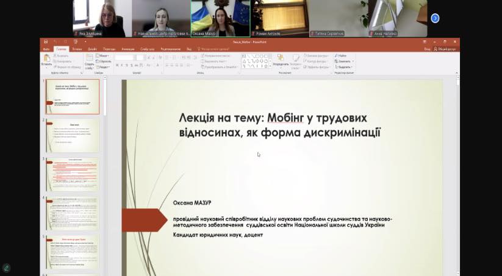
Task: Toggle Italic (К) formatting
Action: (121, 65)
